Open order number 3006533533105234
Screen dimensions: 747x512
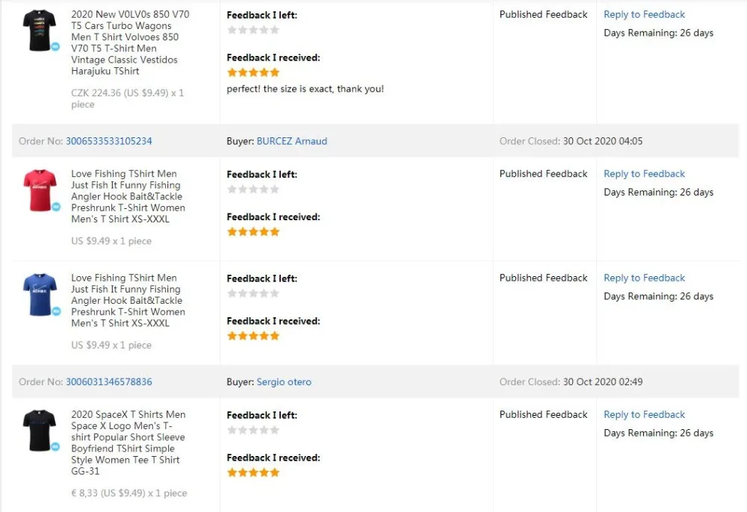tap(108, 141)
